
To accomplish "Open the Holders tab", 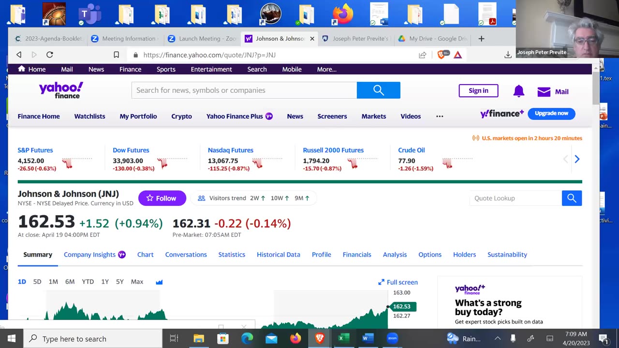I will 464,255.
